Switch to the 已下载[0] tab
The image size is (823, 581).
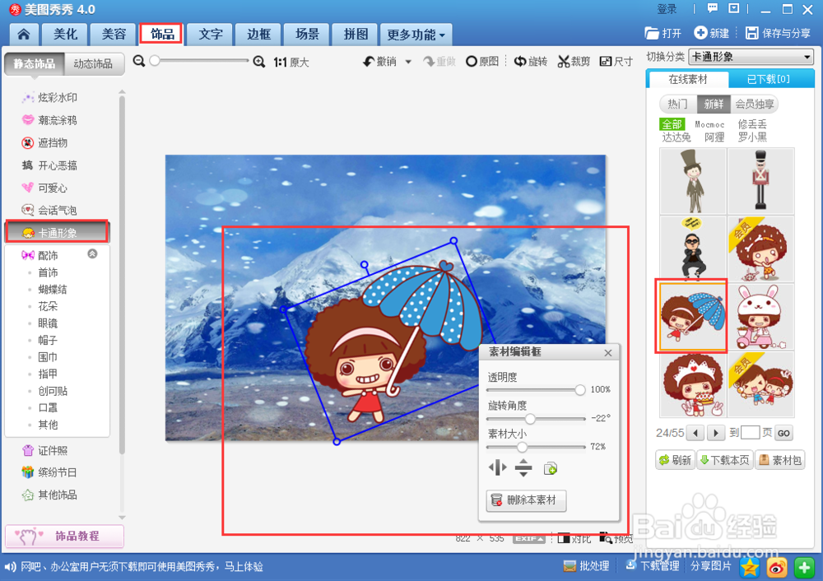click(769, 79)
